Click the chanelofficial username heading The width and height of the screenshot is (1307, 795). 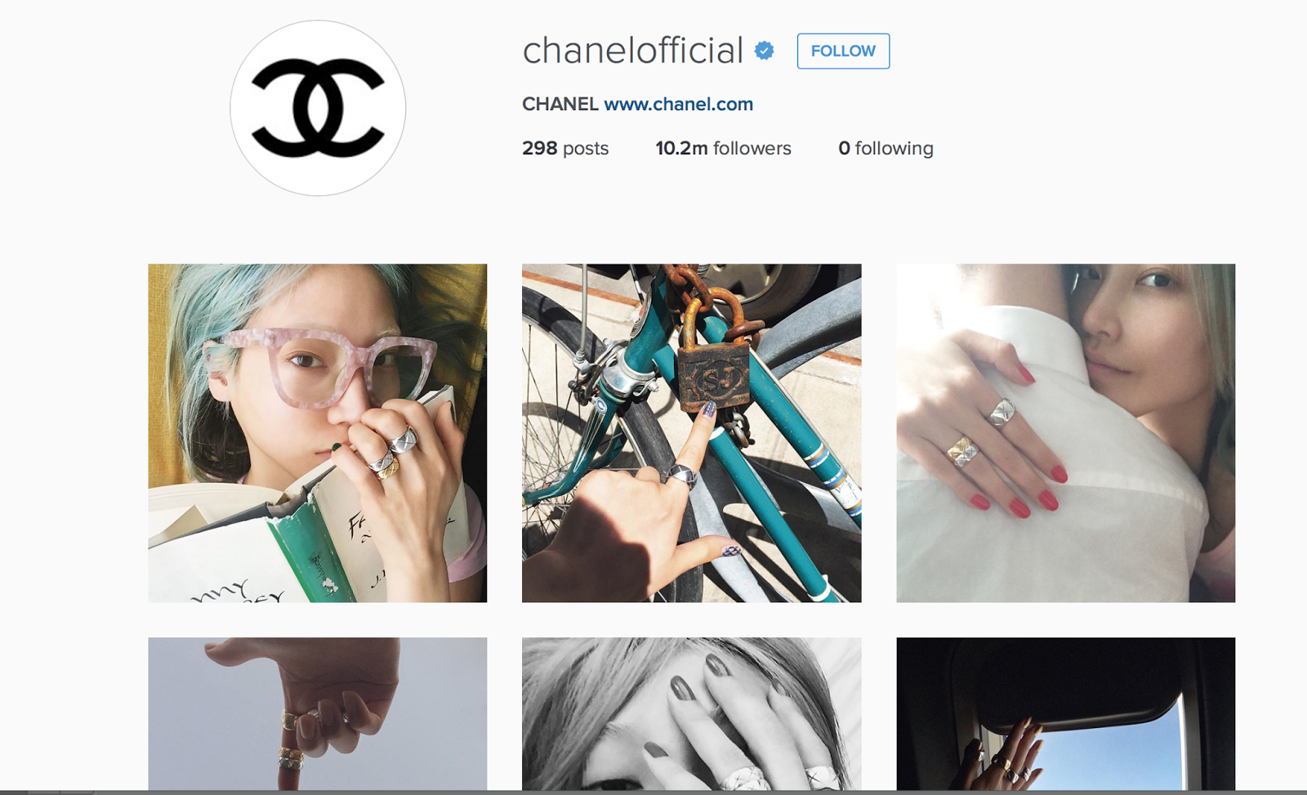pos(633,51)
